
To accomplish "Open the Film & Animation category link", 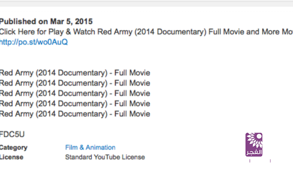I will (x=90, y=148).
